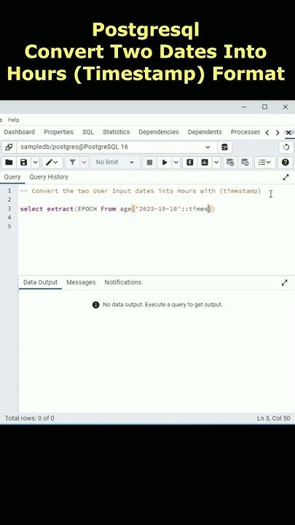Open the Query History tab
The height and width of the screenshot is (525, 295).
click(x=49, y=177)
